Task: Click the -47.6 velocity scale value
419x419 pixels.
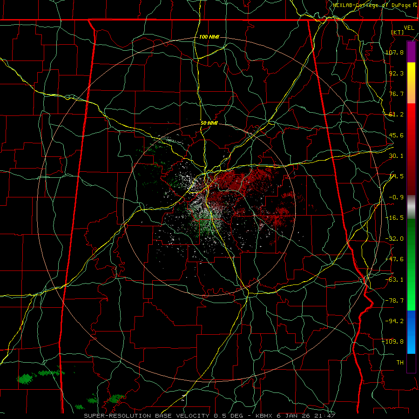Action: pyautogui.click(x=394, y=259)
